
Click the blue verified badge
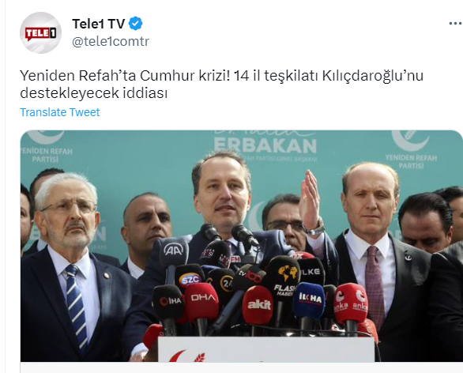136,24
